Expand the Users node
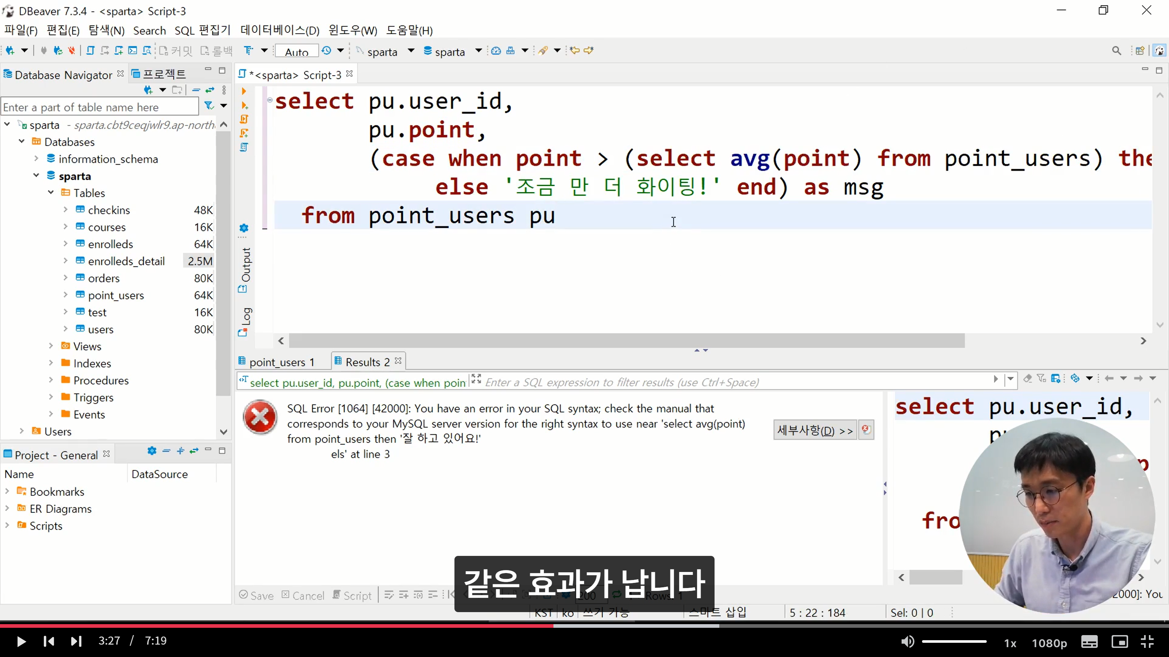The image size is (1169, 657). click(x=22, y=431)
